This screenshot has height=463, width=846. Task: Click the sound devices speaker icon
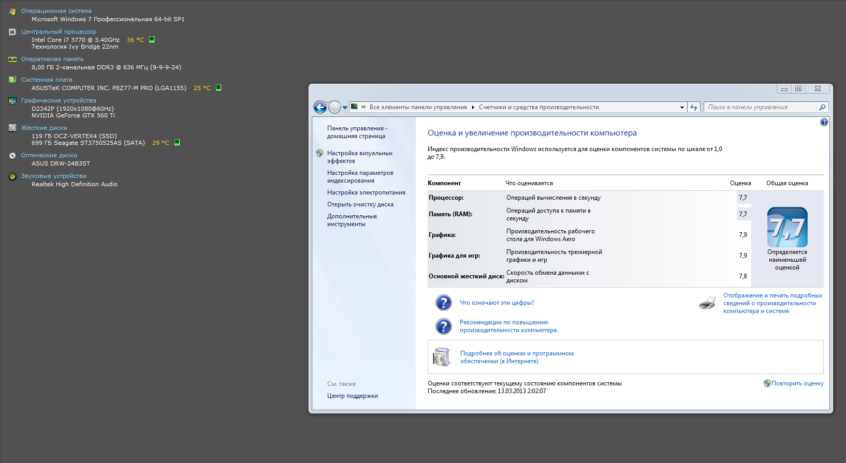pos(12,176)
